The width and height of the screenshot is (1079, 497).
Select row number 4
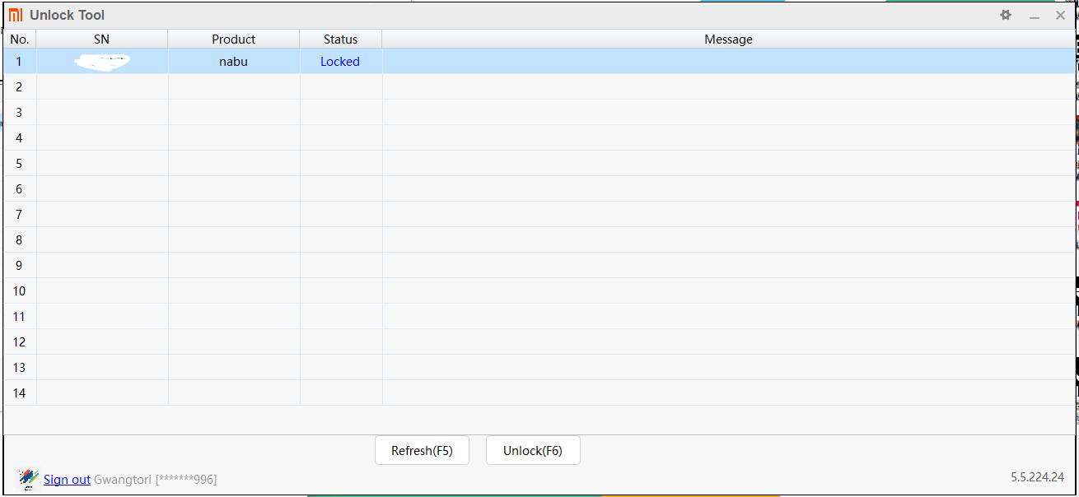click(x=20, y=137)
